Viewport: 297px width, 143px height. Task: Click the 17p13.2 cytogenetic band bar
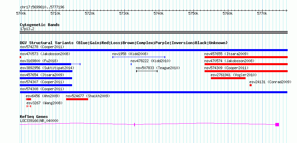pyautogui.click(x=154, y=32)
